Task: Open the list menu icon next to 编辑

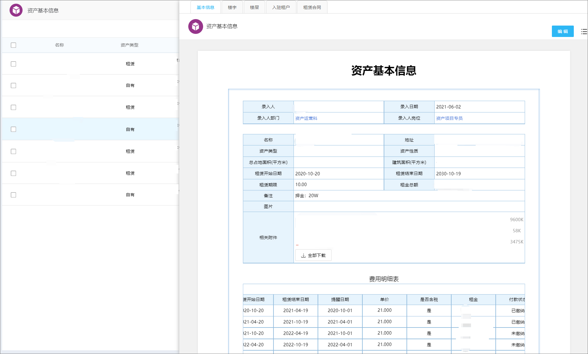Action: coord(584,31)
